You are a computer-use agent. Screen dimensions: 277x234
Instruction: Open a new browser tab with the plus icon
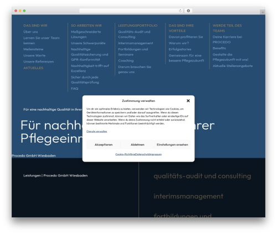pyautogui.click(x=263, y=12)
